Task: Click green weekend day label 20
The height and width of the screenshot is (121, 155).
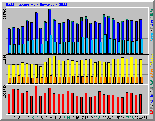Action: pos(95,118)
